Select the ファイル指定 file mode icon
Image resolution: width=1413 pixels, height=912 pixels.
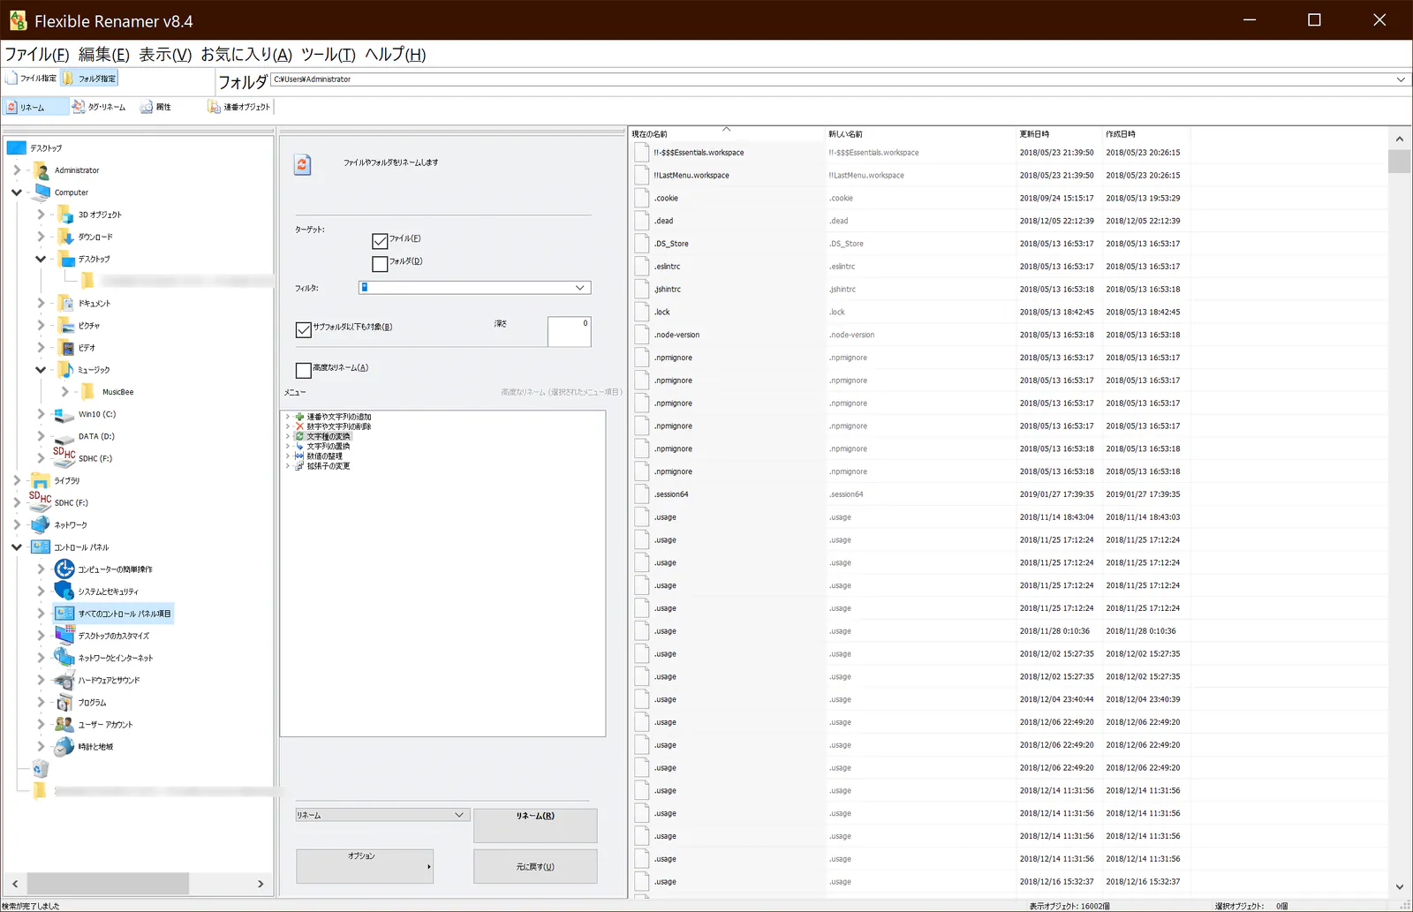point(11,79)
